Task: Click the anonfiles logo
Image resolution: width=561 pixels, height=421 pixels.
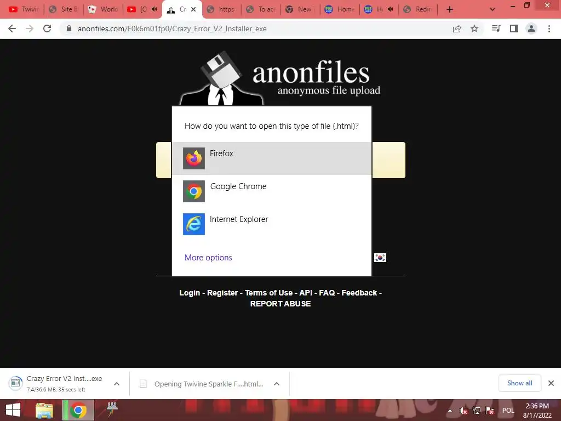Action: 280,78
